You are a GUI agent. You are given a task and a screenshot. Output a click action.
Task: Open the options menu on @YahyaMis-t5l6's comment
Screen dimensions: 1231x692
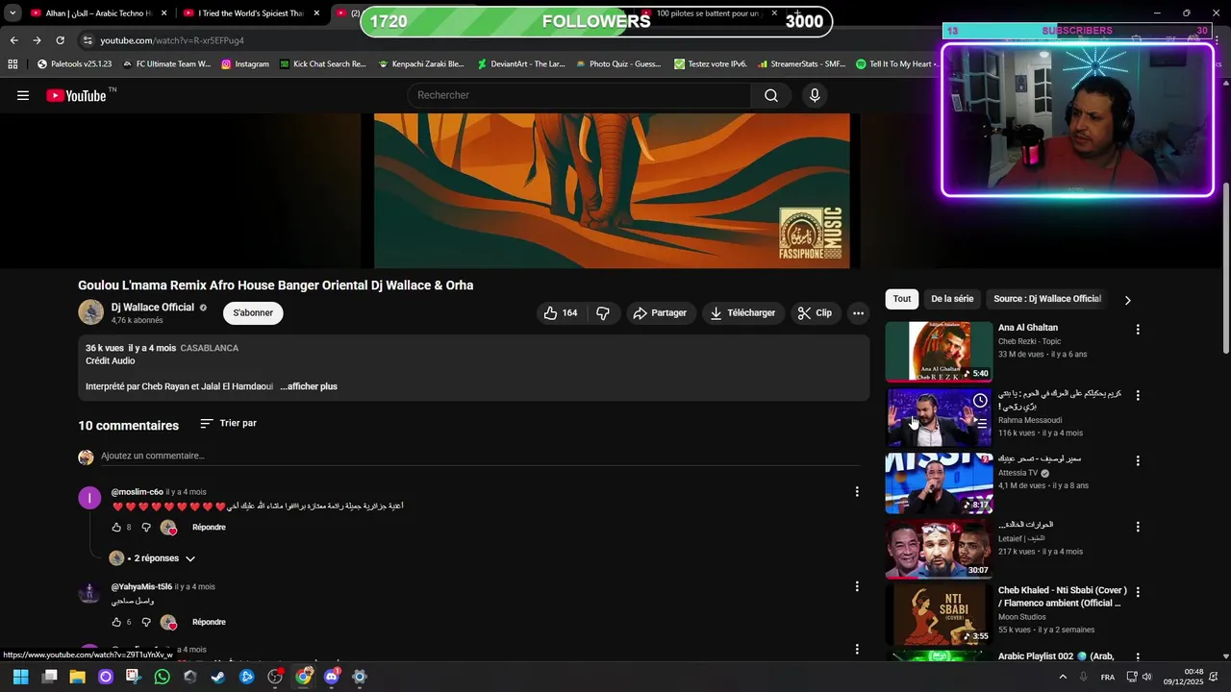[857, 586]
